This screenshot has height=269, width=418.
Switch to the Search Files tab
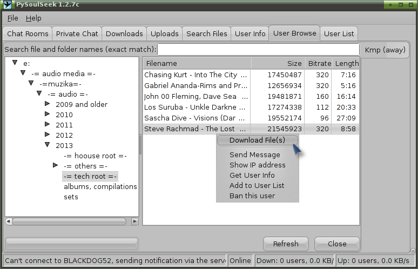coord(207,33)
